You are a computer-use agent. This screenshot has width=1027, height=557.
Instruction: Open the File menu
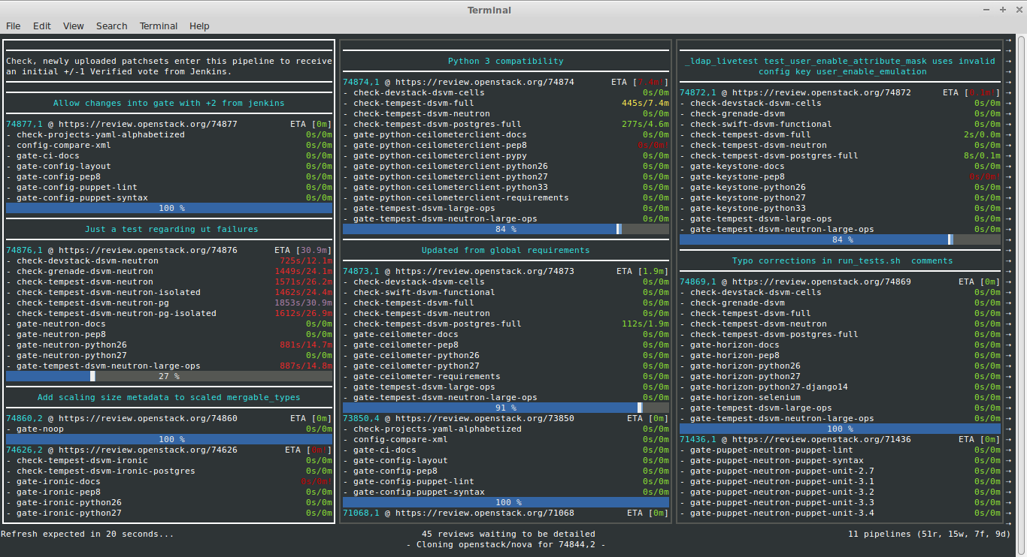pyautogui.click(x=14, y=26)
